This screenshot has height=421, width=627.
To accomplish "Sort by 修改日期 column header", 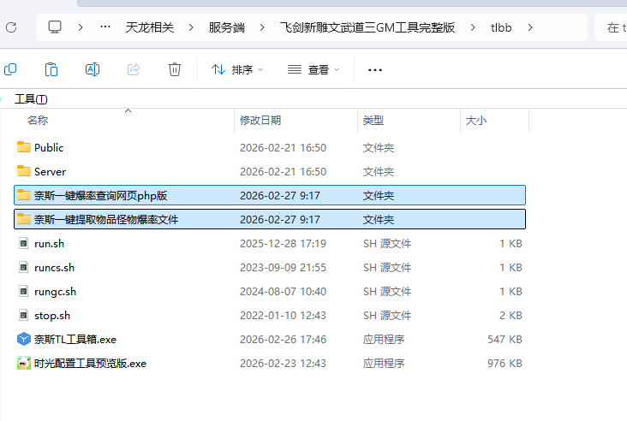I will 260,121.
